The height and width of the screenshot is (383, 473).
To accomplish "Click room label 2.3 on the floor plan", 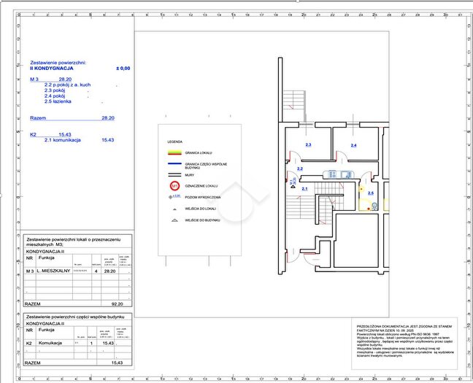I will [308, 144].
